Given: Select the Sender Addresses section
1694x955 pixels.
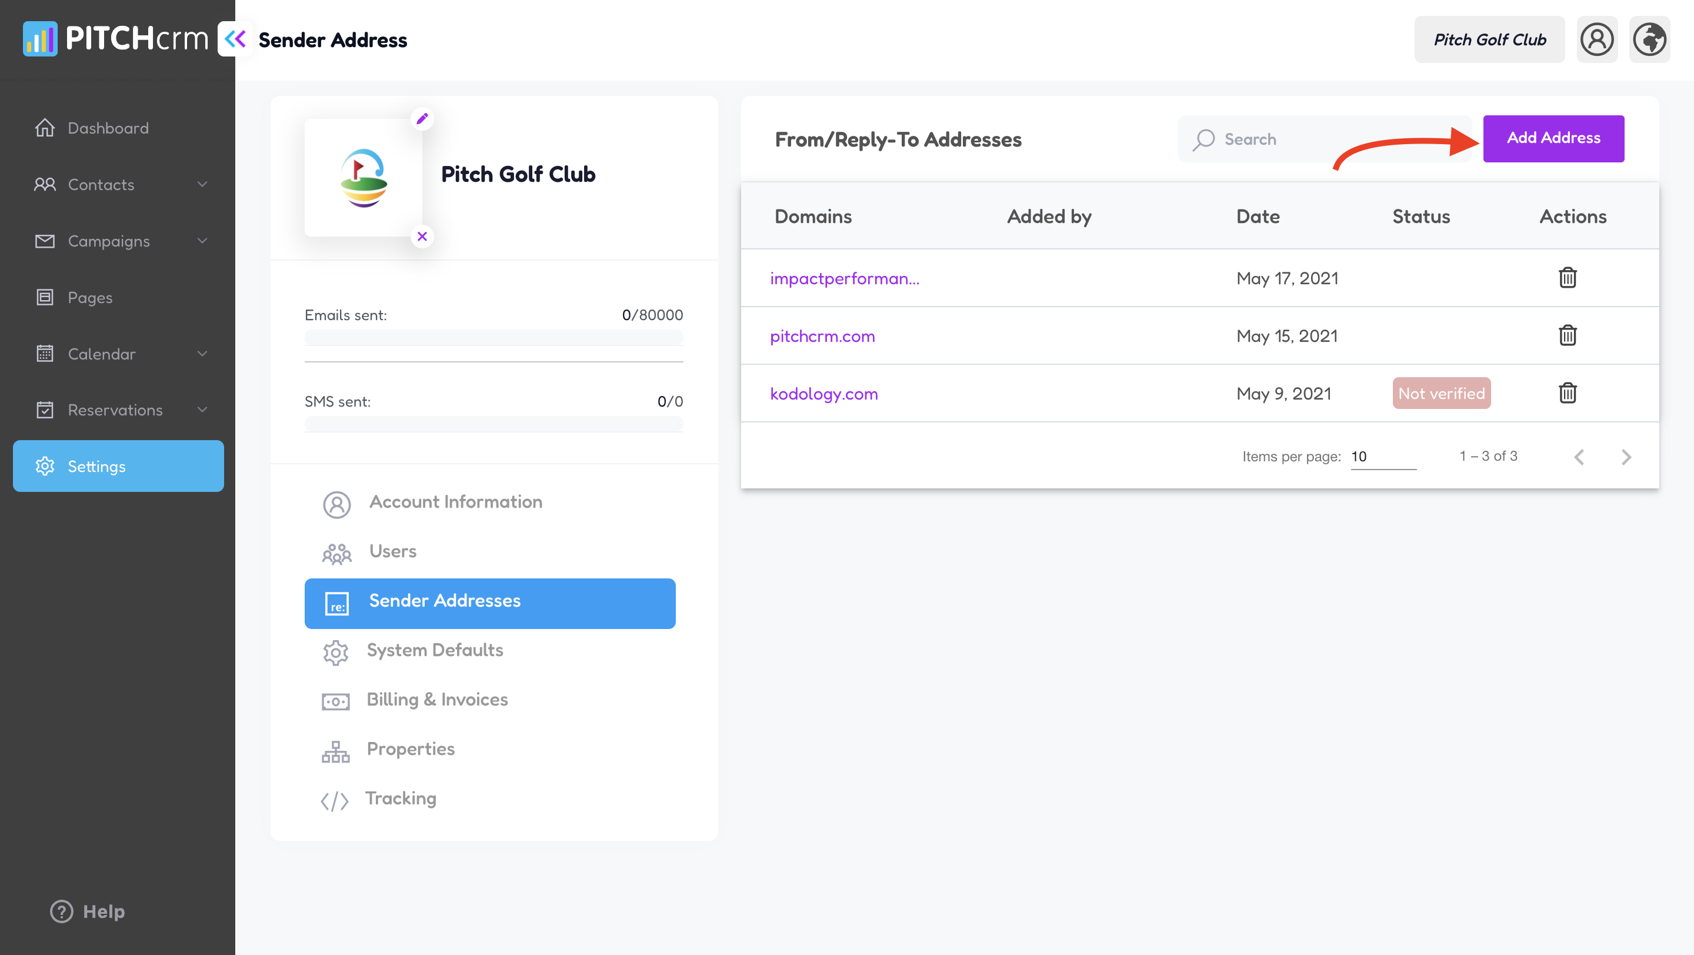Looking at the screenshot, I should point(490,603).
